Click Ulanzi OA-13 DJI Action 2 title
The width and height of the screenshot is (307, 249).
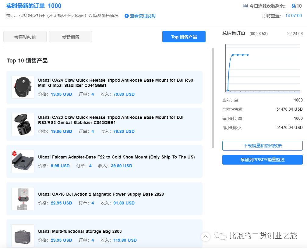click(101, 194)
